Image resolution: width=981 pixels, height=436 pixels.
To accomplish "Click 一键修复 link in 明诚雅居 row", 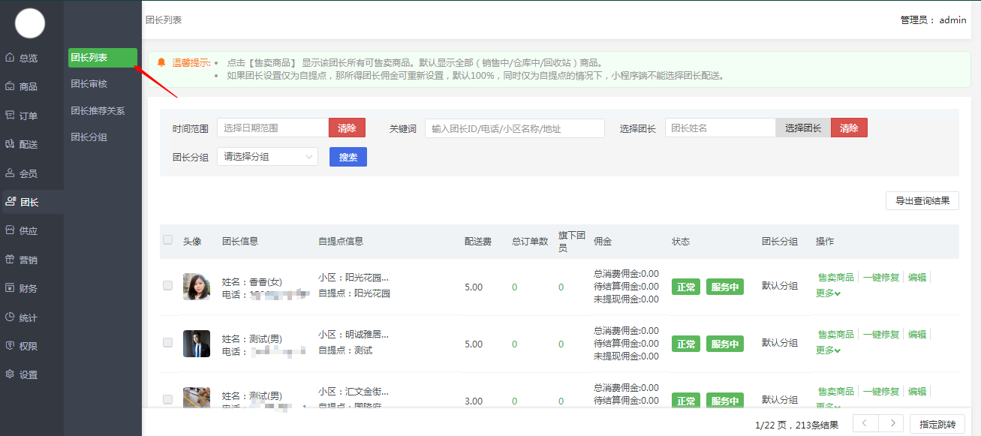I will click(881, 334).
